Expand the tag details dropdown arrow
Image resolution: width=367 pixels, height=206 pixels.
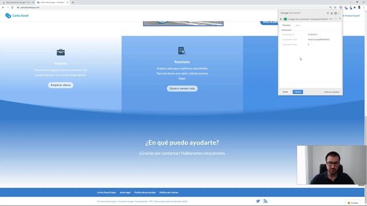tap(340, 19)
